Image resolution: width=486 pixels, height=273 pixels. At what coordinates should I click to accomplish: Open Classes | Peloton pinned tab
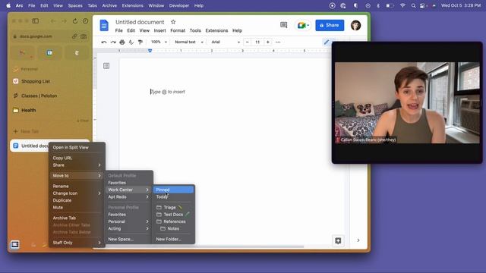pyautogui.click(x=50, y=96)
